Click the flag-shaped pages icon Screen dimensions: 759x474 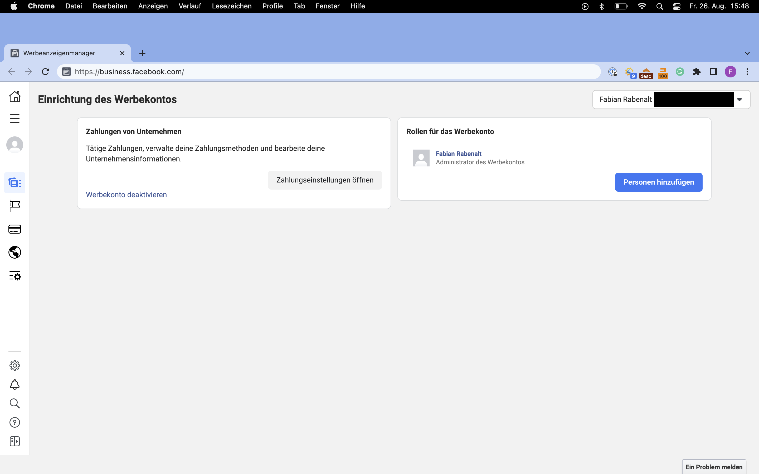(15, 206)
